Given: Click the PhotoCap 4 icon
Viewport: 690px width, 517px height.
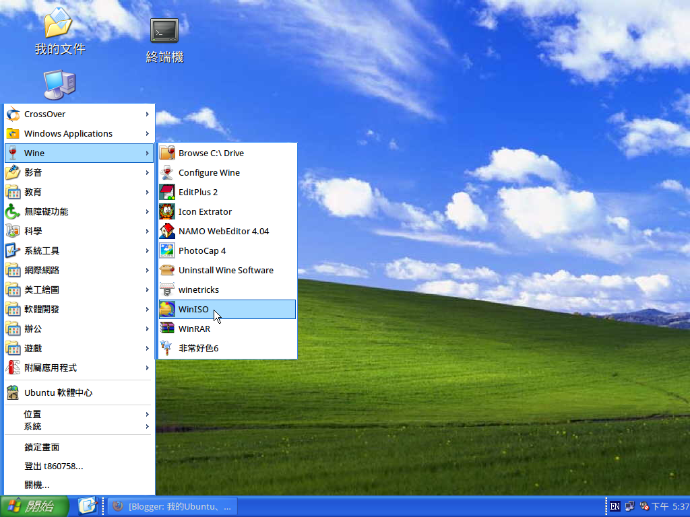Looking at the screenshot, I should [167, 250].
